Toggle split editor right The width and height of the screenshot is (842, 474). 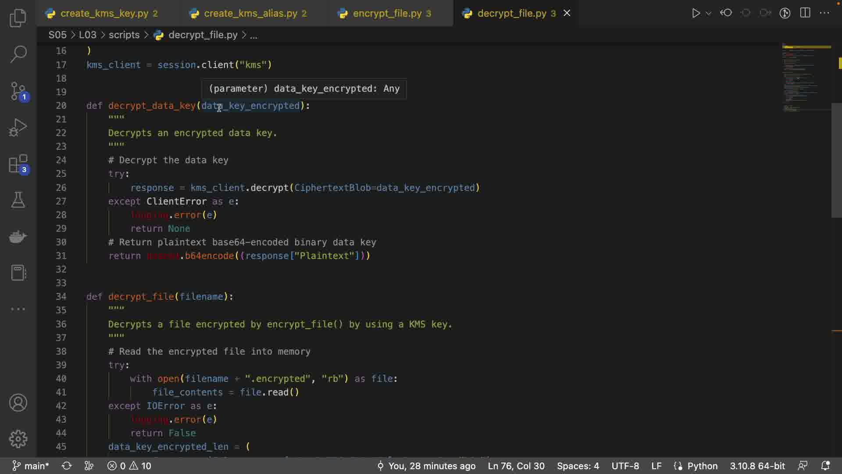(805, 13)
